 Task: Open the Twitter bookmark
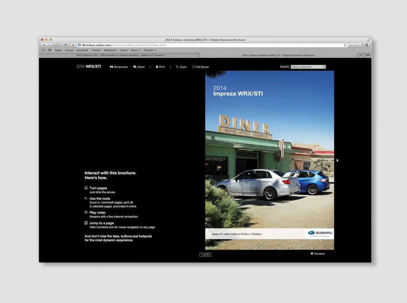pyautogui.click(x=96, y=50)
